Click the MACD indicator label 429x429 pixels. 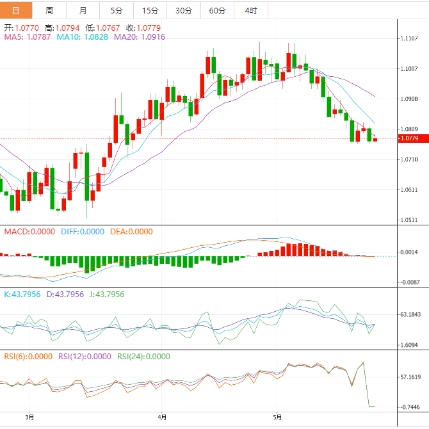pos(29,231)
